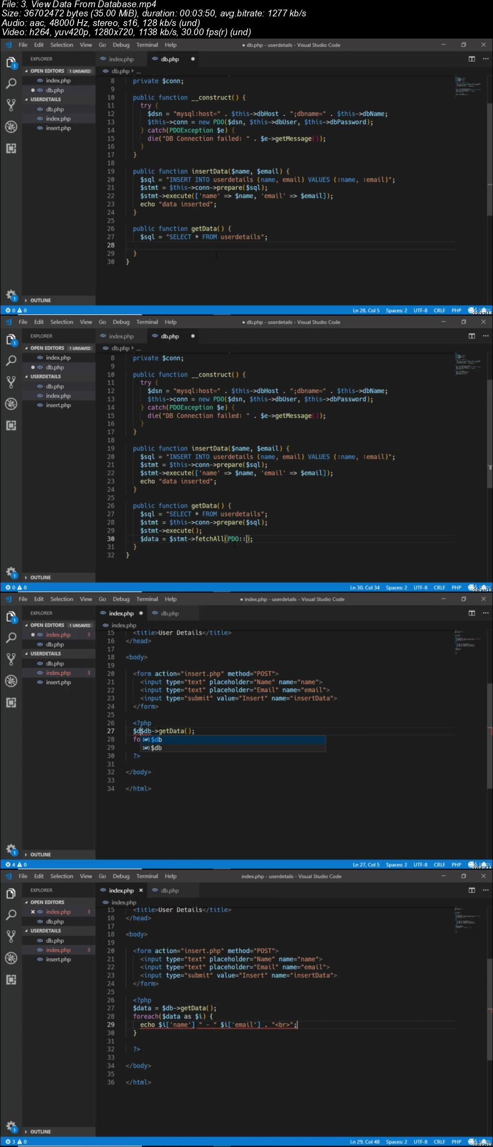Click minimap preview in second frame's editor
Image resolution: width=493 pixels, height=1147 pixels.
(468, 364)
